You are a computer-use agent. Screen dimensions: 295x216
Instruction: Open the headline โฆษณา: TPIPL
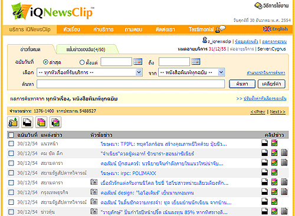[x=163, y=144]
